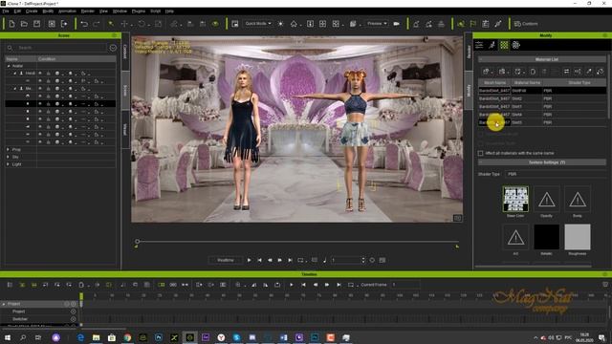Select the Rotate tool in toolbar

(142, 24)
